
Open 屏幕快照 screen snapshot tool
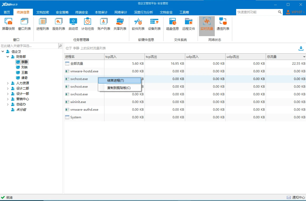tap(8, 24)
